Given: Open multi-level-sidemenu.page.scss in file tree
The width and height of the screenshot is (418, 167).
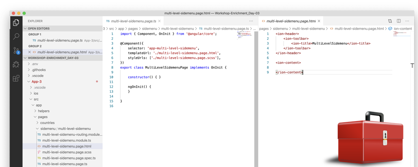Looking at the screenshot, I should click(x=67, y=152).
